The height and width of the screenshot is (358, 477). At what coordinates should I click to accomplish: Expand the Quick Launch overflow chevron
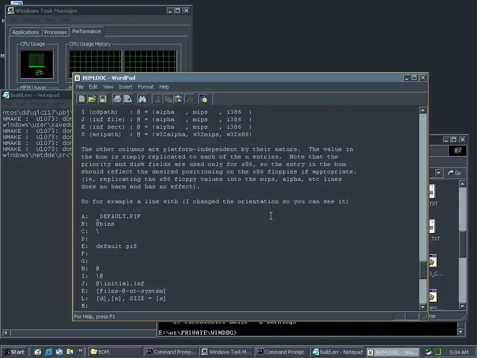pyautogui.click(x=80, y=351)
